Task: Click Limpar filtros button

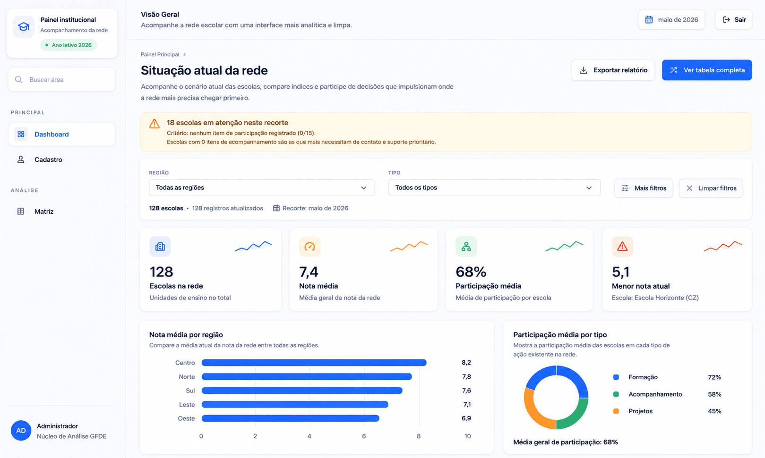Action: click(711, 188)
